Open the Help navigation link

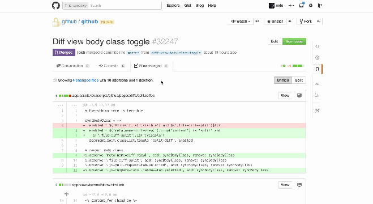pos(212,6)
